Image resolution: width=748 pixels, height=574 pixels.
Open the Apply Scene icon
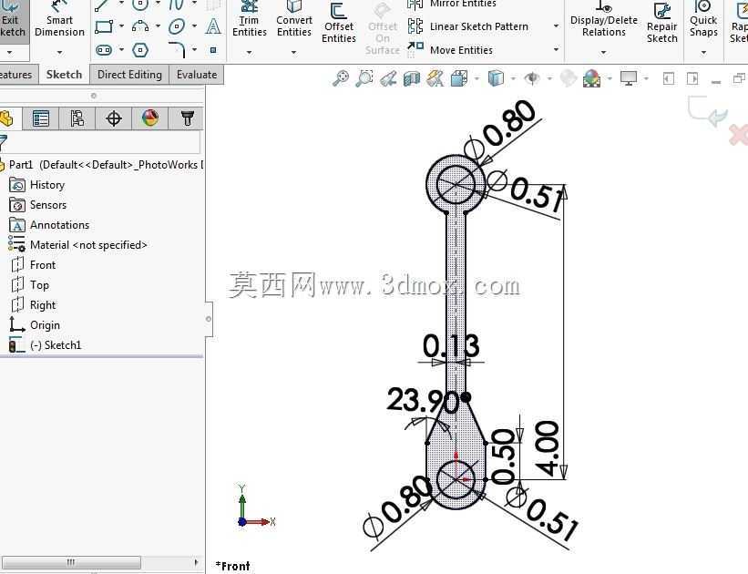point(591,77)
